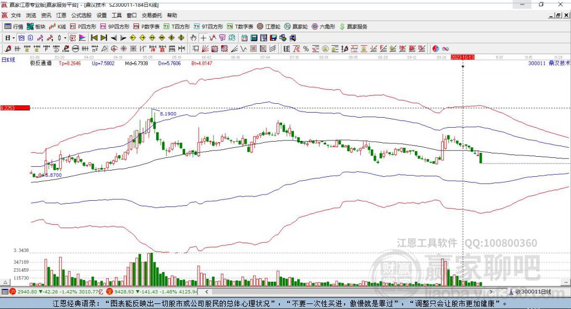Open the 浏览 menu
The image size is (571, 309).
pos(31,15)
